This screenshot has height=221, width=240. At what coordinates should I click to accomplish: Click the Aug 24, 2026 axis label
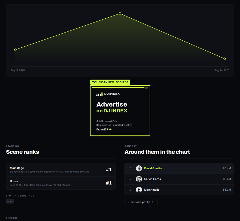[x=222, y=70]
